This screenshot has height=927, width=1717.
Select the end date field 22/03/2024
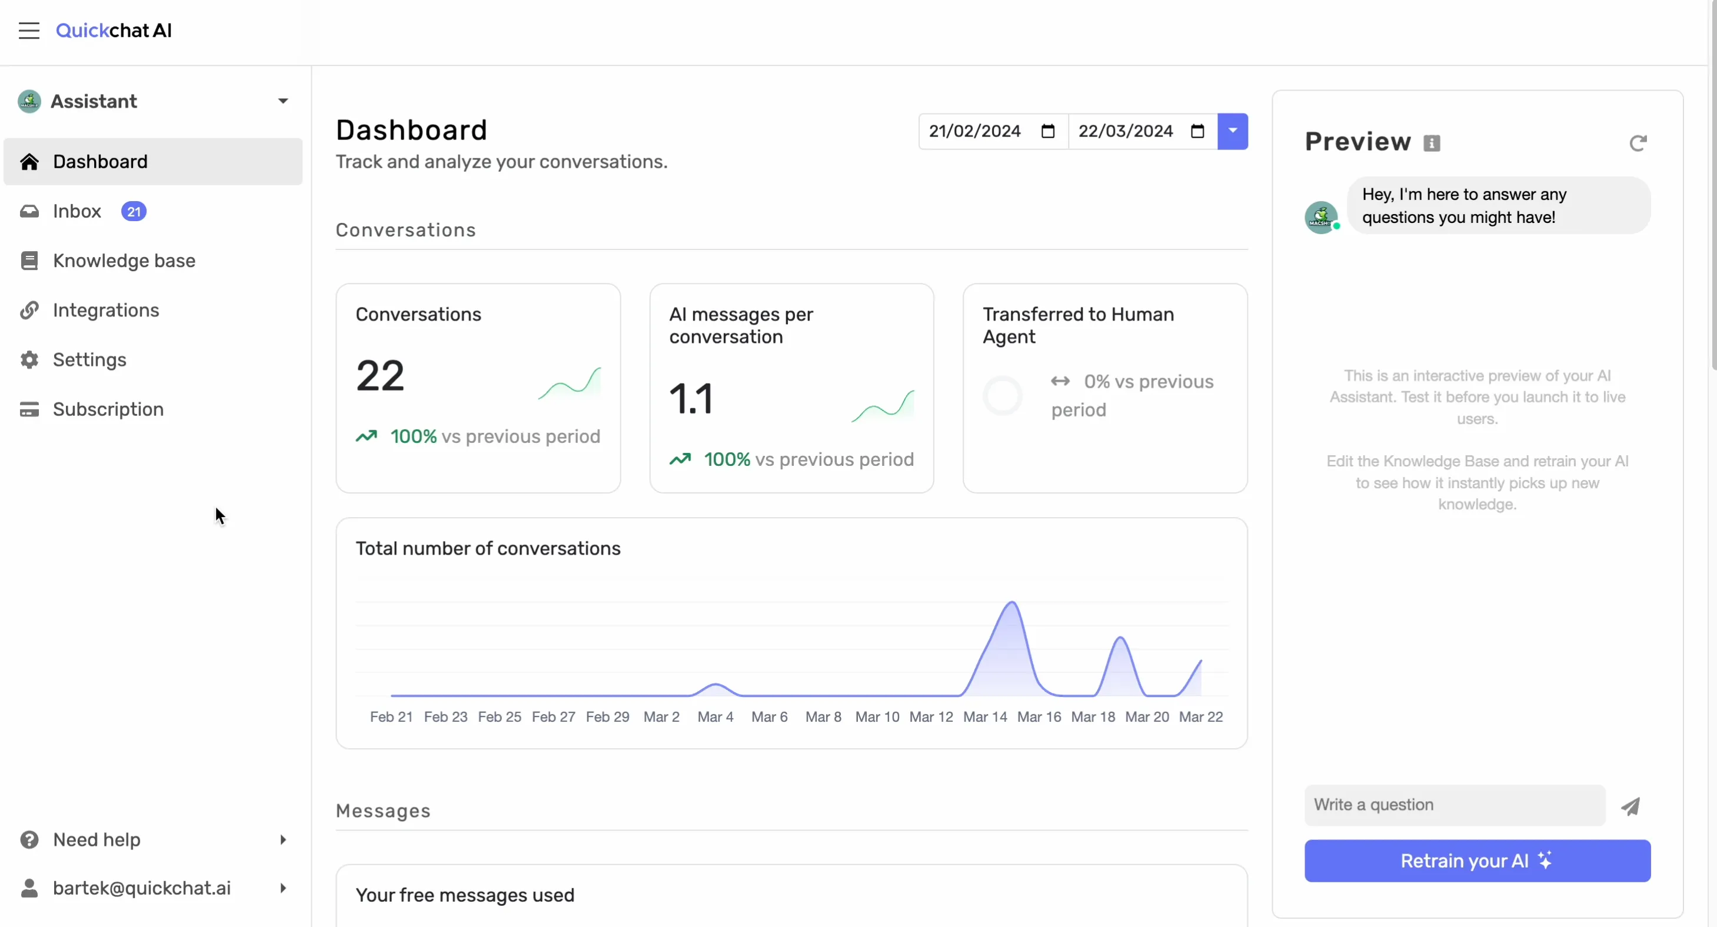[x=1143, y=131]
